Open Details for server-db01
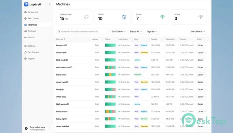The width and height of the screenshot is (233, 133). [x=200, y=53]
